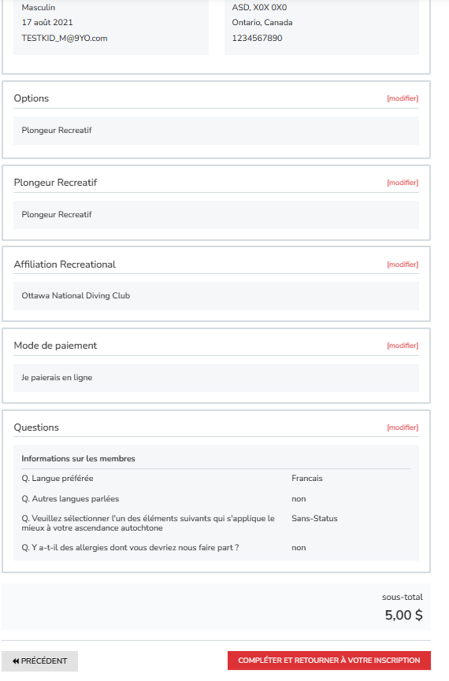Image resolution: width=449 pixels, height=681 pixels.
Task: Modify the Affiliation Recreational section
Action: click(403, 264)
